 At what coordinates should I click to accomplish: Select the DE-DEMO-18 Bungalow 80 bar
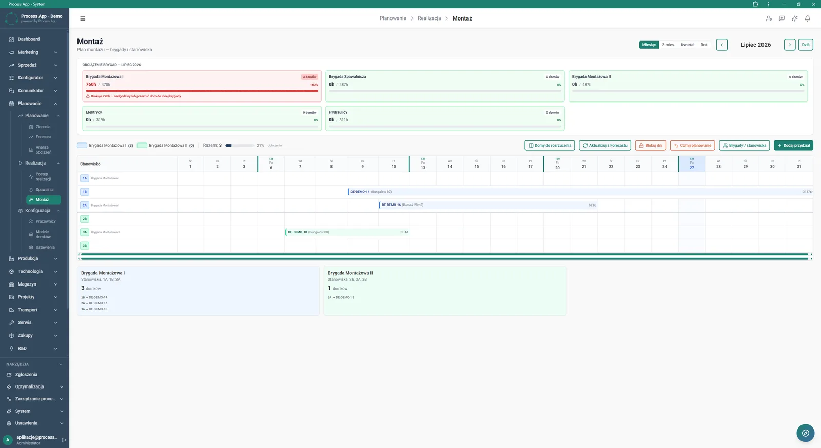[347, 232]
